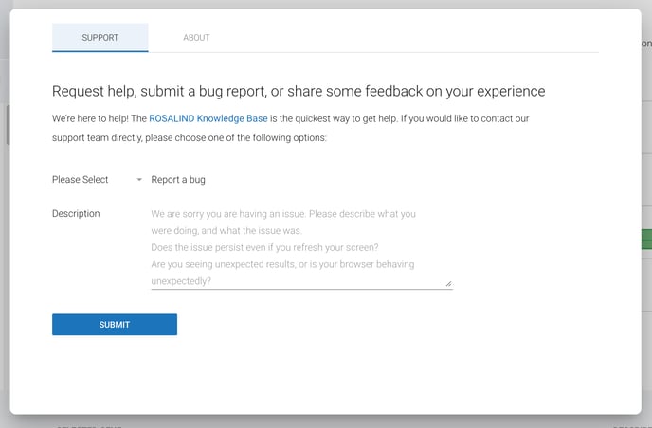The height and width of the screenshot is (428, 652).
Task: Click the 'Description' field label
Action: [76, 214]
